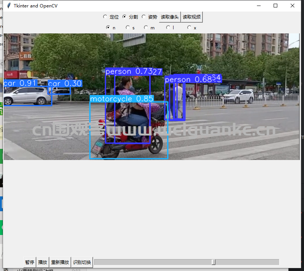
Task: Click the video progress slider handle
Action: click(214, 262)
